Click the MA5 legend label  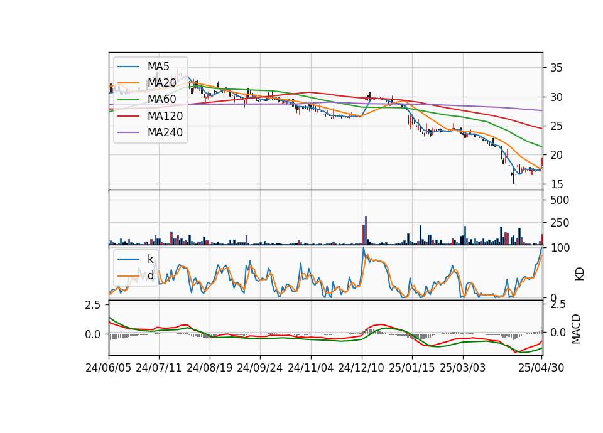(158, 67)
